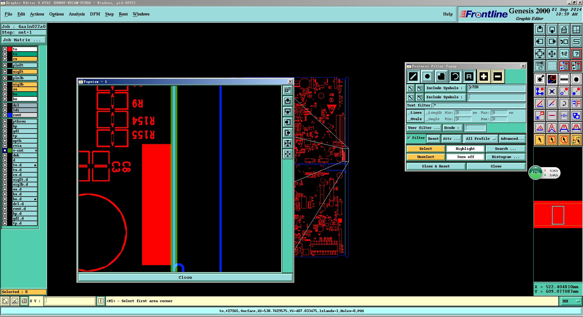Click the delete feature X icon
This screenshot has height=317, width=583.
tap(552, 91)
